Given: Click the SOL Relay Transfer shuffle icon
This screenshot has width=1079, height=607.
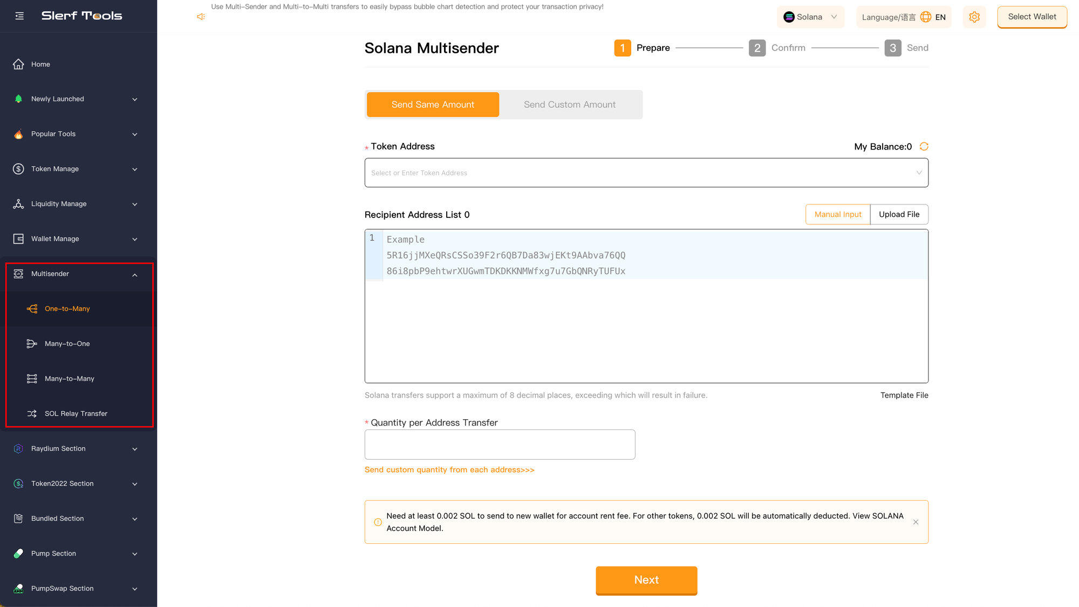Looking at the screenshot, I should 32,414.
